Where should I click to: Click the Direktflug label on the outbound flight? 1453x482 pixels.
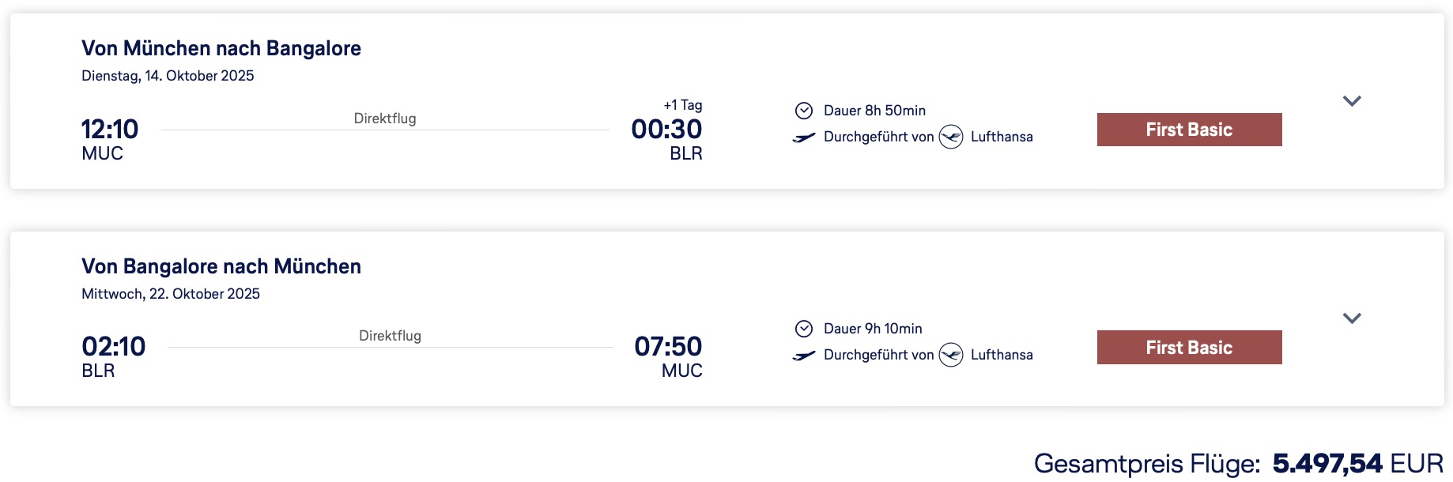tap(385, 119)
